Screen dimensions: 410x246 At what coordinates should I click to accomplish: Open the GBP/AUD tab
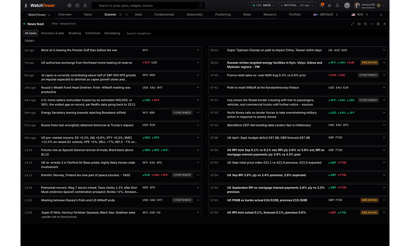pyautogui.click(x=326, y=15)
